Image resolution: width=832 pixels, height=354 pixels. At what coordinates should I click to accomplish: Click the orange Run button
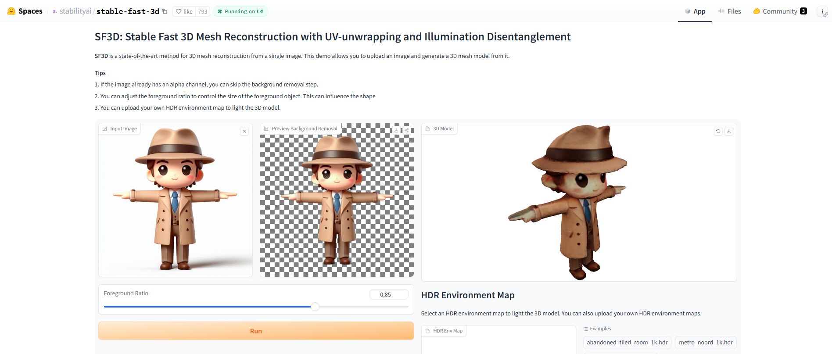click(x=256, y=331)
